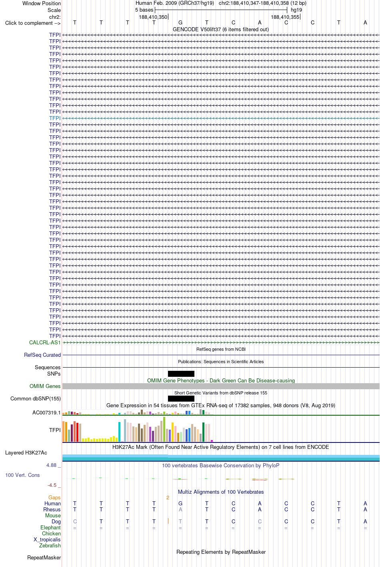Click the Gaps row label

54,497
